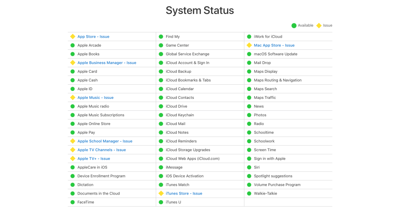
Task: View the Apple Music - Issue details
Action: (95, 97)
